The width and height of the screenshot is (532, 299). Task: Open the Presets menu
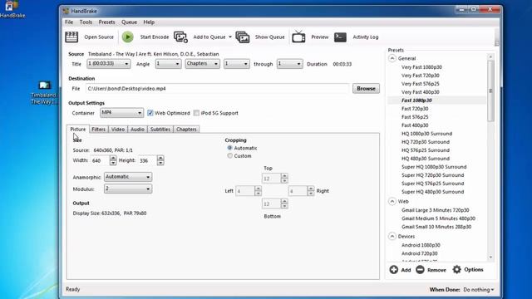click(107, 22)
